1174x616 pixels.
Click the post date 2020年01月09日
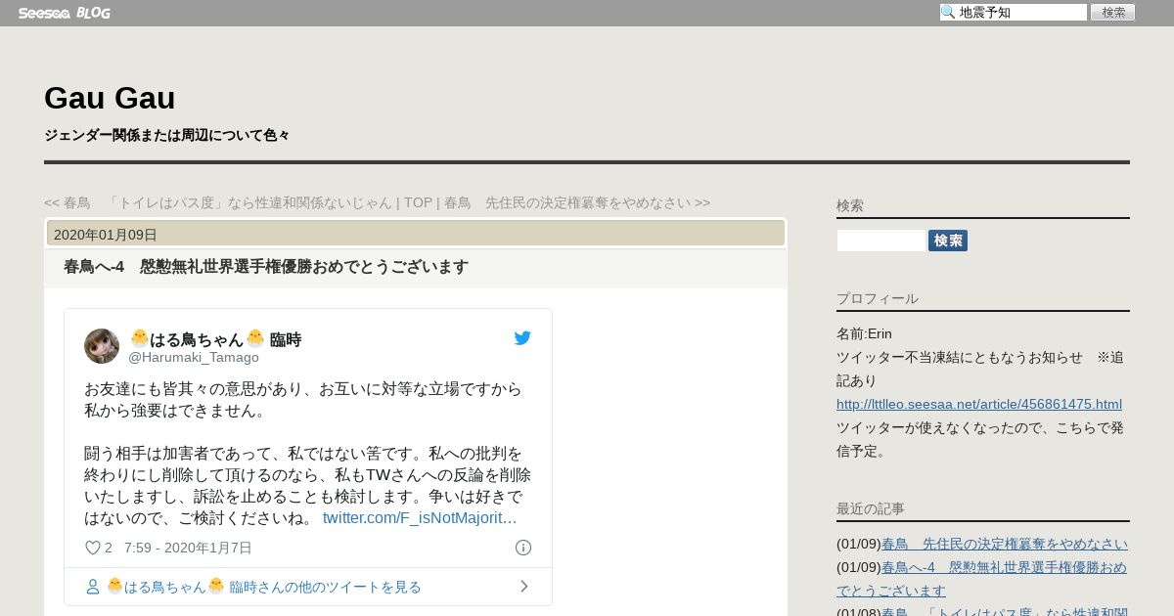[x=106, y=235]
